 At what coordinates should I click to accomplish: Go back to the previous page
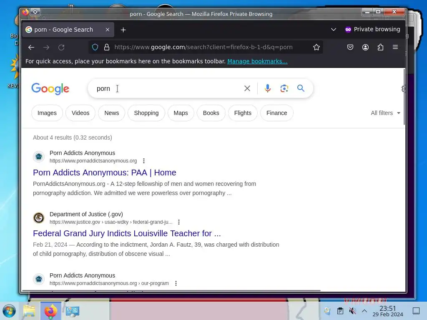pyautogui.click(x=31, y=47)
